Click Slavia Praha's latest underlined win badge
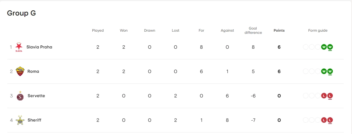The height and width of the screenshot is (134, 352). [330, 47]
